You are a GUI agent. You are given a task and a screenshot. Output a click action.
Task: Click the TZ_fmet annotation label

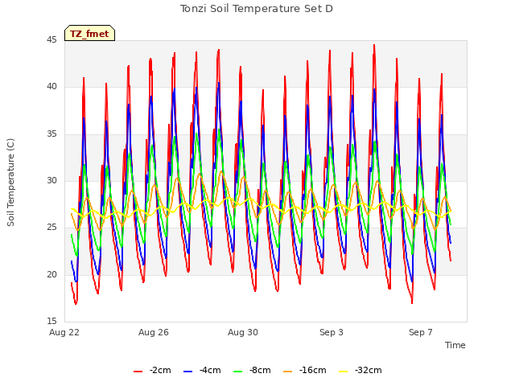[89, 34]
